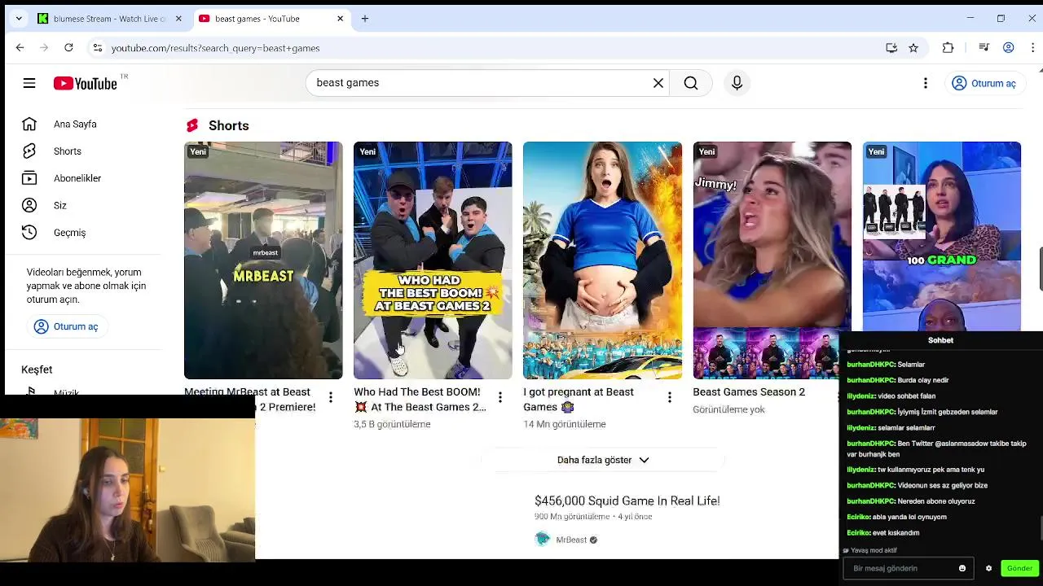Start voice search with the microphone

coord(737,83)
